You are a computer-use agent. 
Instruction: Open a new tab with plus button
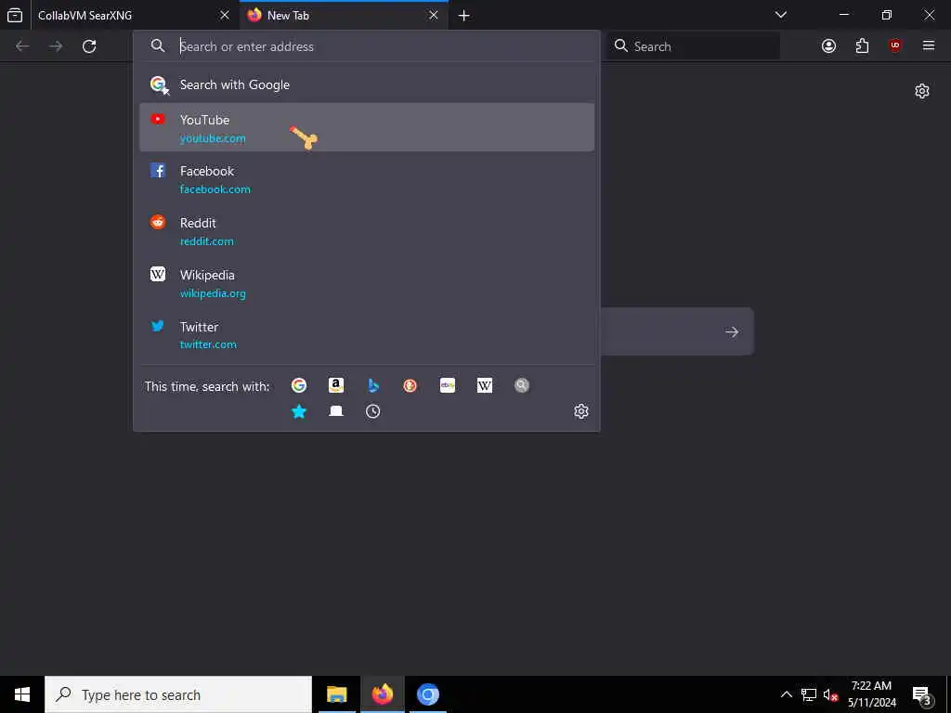point(464,16)
